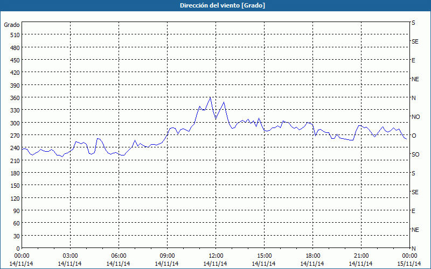The image size is (431, 269).
Task: Click the 510 value on the degree axis
Action: click(x=15, y=35)
